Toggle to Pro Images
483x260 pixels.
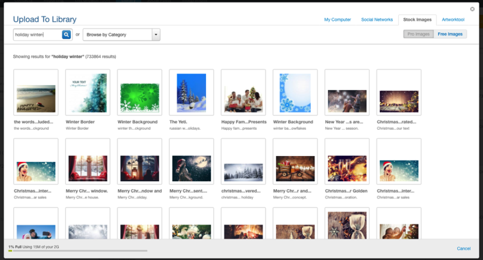coord(419,34)
